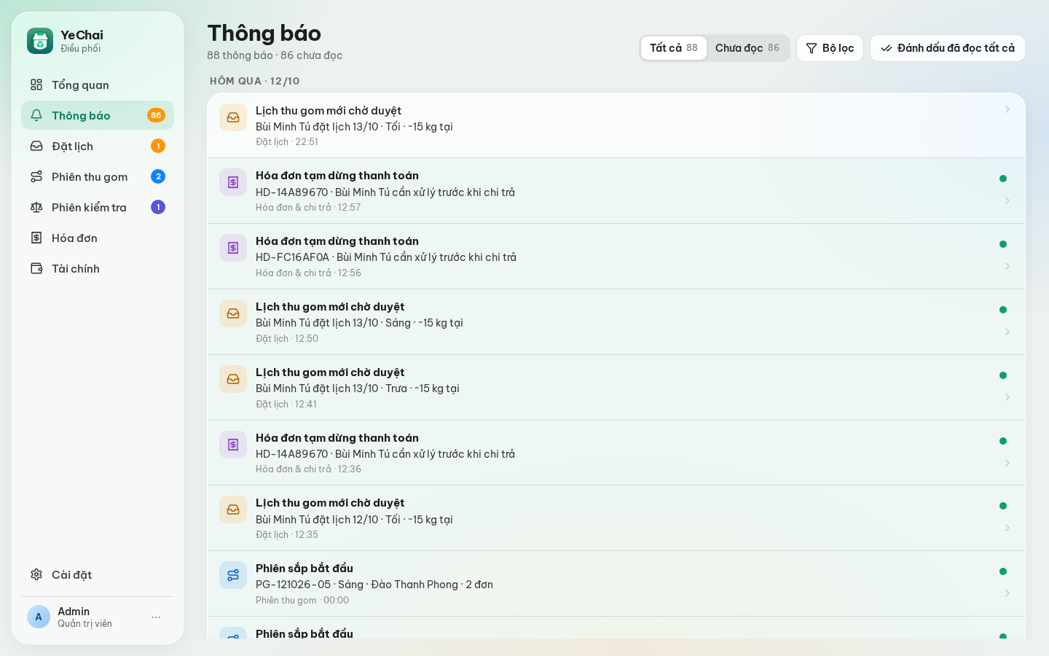Go to Phiên thu gom in the sidebar
The height and width of the screenshot is (656, 1049).
point(98,176)
